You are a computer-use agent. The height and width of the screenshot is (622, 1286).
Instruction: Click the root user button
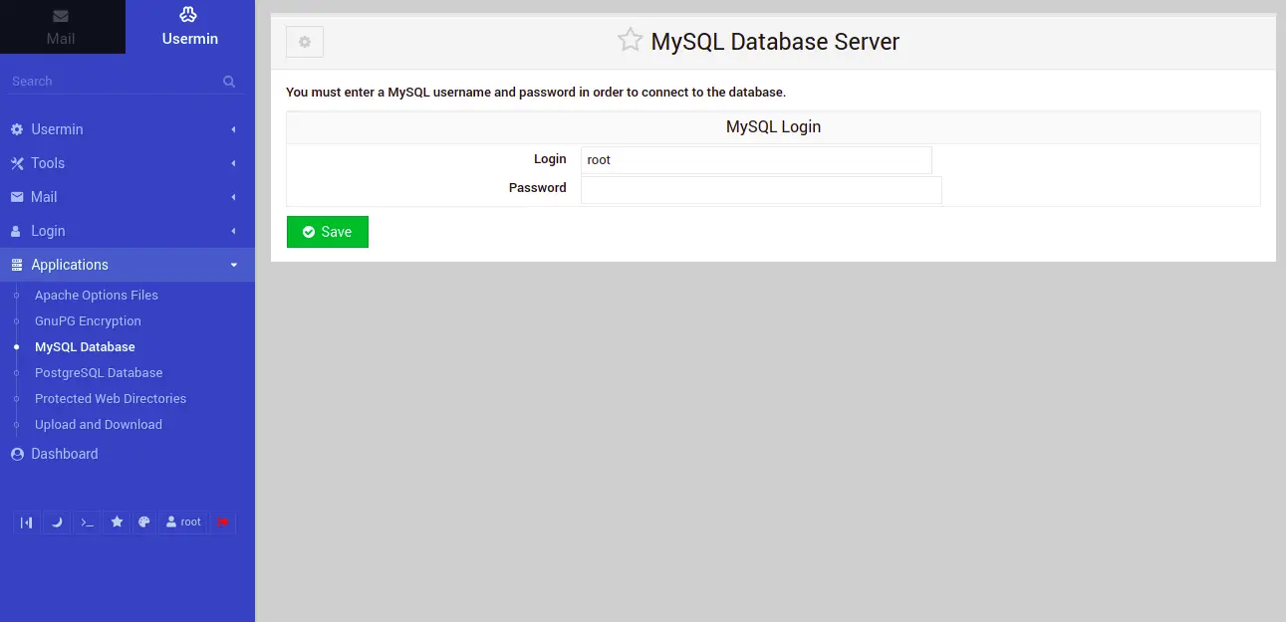(x=183, y=522)
